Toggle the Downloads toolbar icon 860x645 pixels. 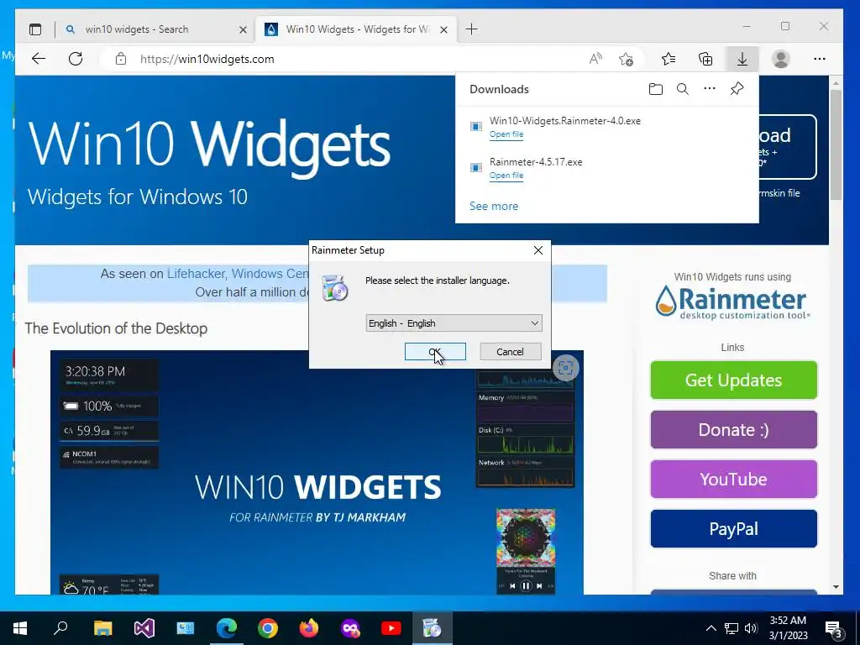coord(742,59)
